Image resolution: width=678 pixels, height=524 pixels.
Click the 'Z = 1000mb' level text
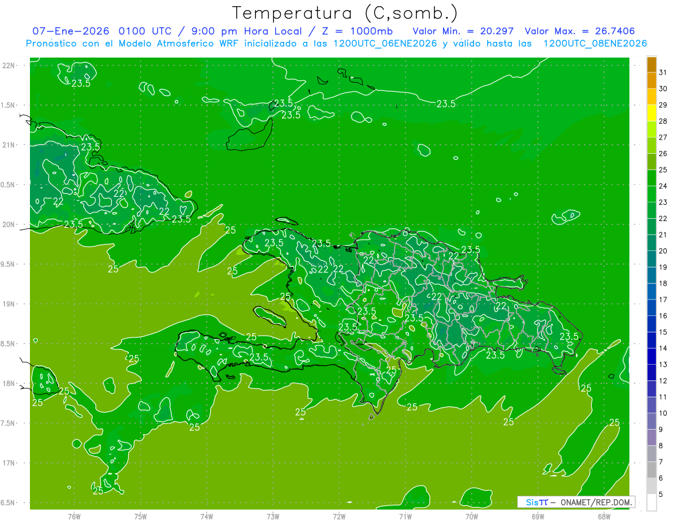(x=358, y=31)
